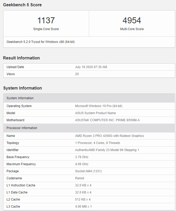Click the Name row label
The width and height of the screenshot is (176, 211).
pos(11,136)
